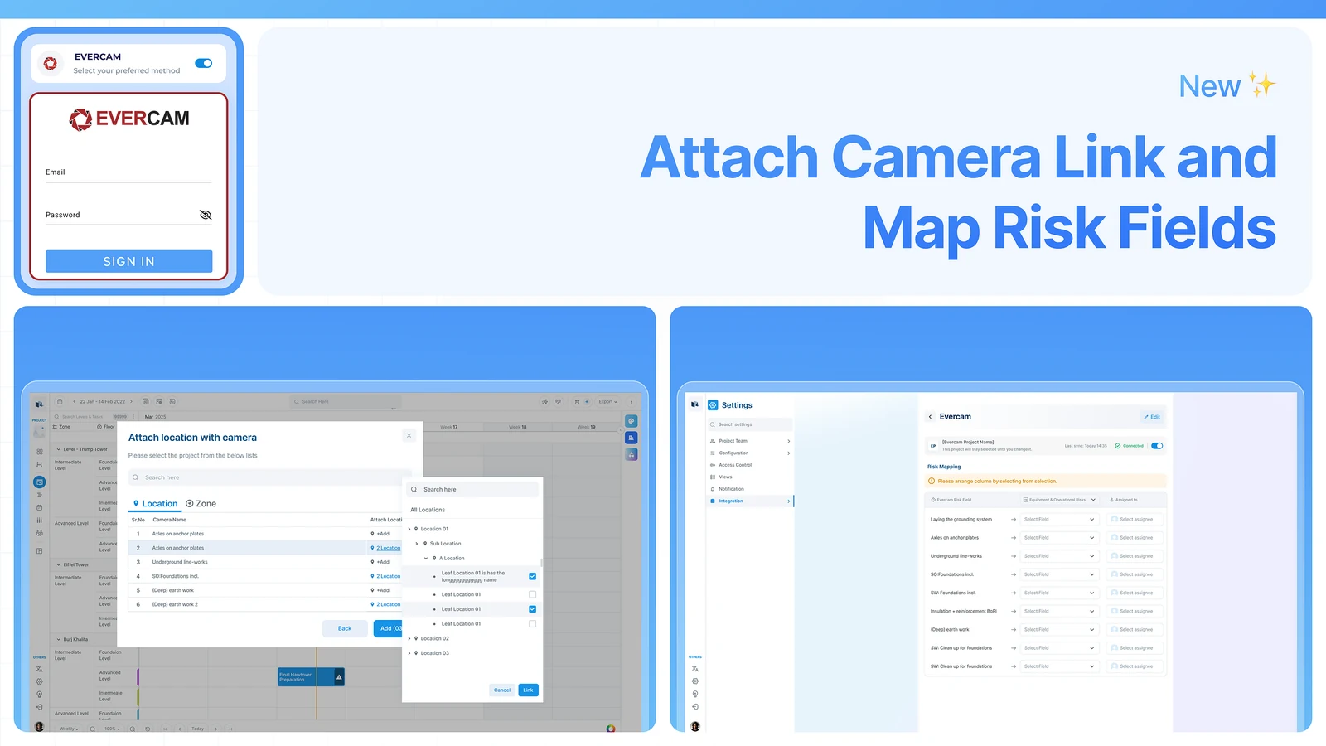The height and width of the screenshot is (746, 1326).
Task: Open Views in Settings menu
Action: pyautogui.click(x=722, y=477)
